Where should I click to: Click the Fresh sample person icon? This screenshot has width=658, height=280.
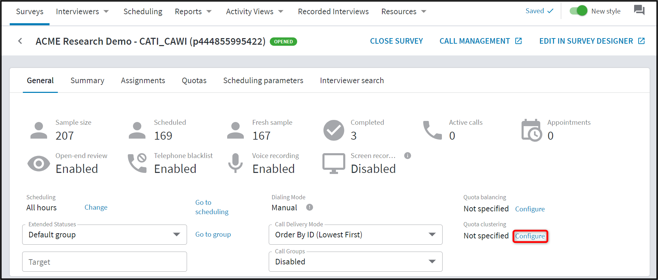[235, 130]
